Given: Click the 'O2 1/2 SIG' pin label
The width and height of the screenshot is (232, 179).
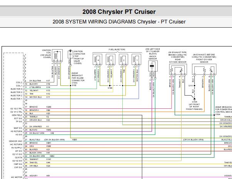Looking at the screenshot, I should [17, 161].
